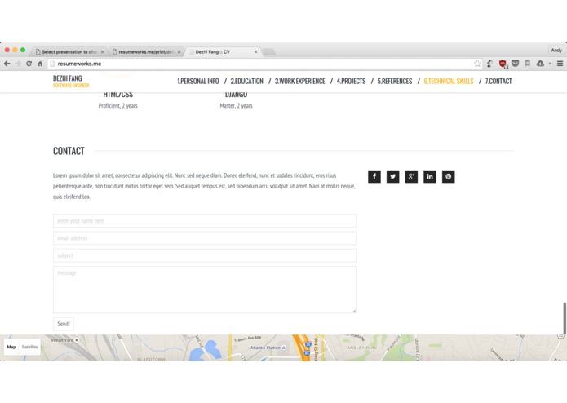Screen dimensions: 567x403
Task: Click the cloud extension icon
Action: [540, 64]
